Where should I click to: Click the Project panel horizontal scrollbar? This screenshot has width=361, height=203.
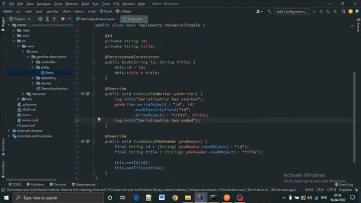coord(31,179)
